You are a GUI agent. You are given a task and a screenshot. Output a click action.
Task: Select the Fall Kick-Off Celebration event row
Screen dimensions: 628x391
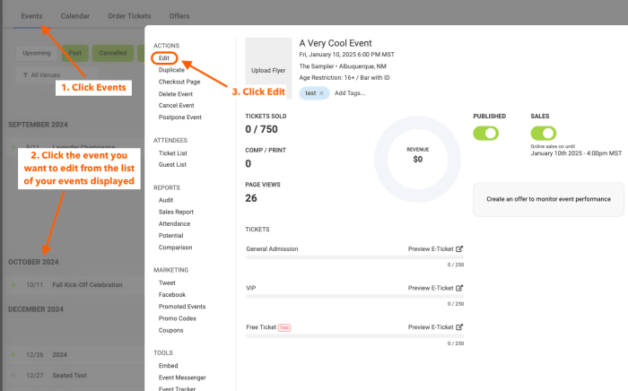[74, 285]
